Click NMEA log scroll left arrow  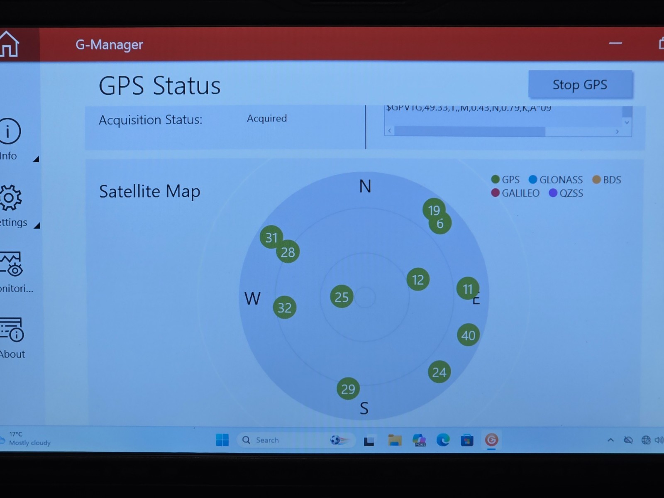click(389, 131)
